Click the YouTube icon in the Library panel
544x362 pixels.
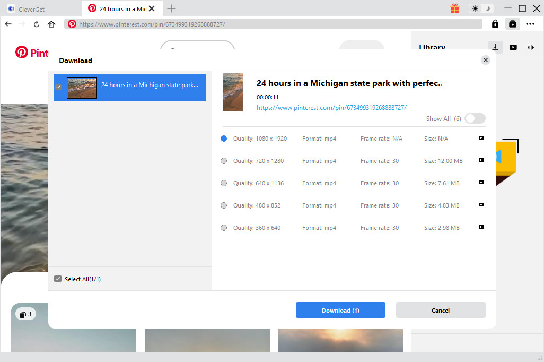click(x=513, y=47)
